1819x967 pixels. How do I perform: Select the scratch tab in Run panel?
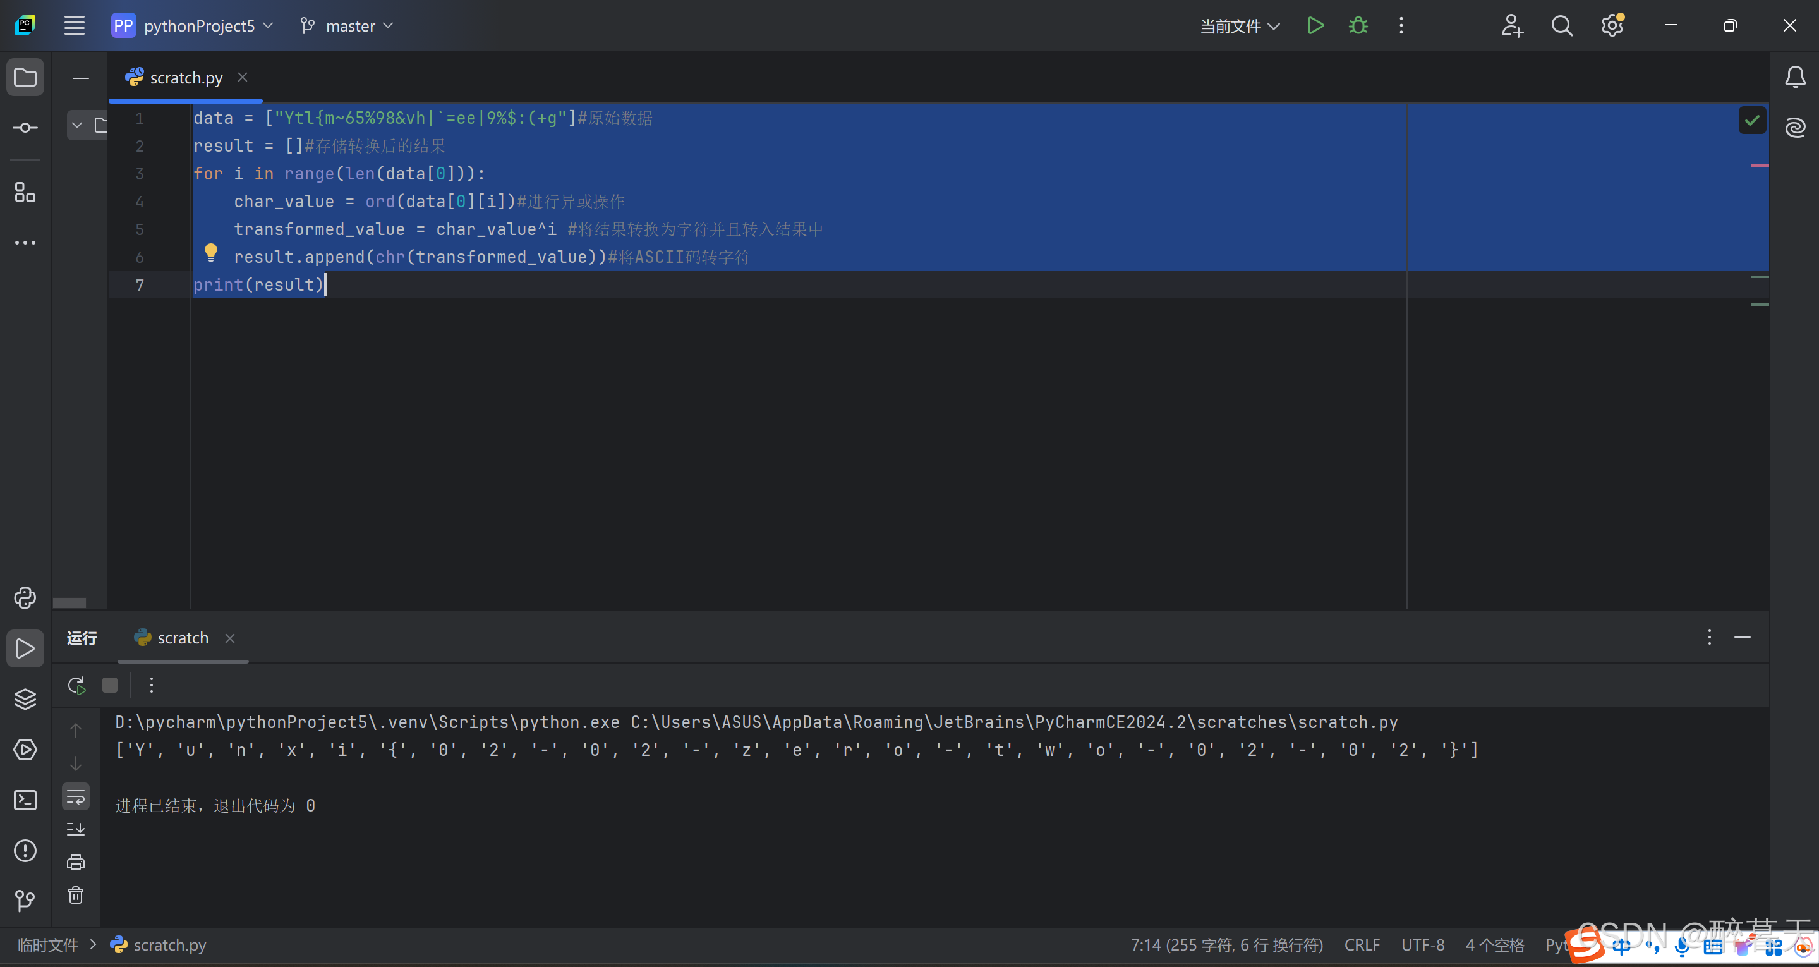[x=182, y=638]
